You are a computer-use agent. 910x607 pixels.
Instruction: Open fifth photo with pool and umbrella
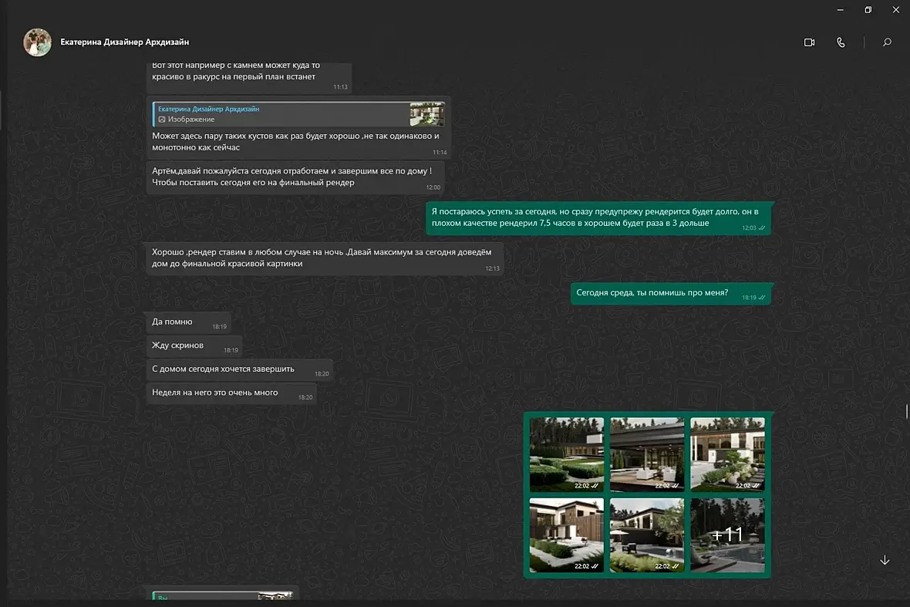pos(646,535)
